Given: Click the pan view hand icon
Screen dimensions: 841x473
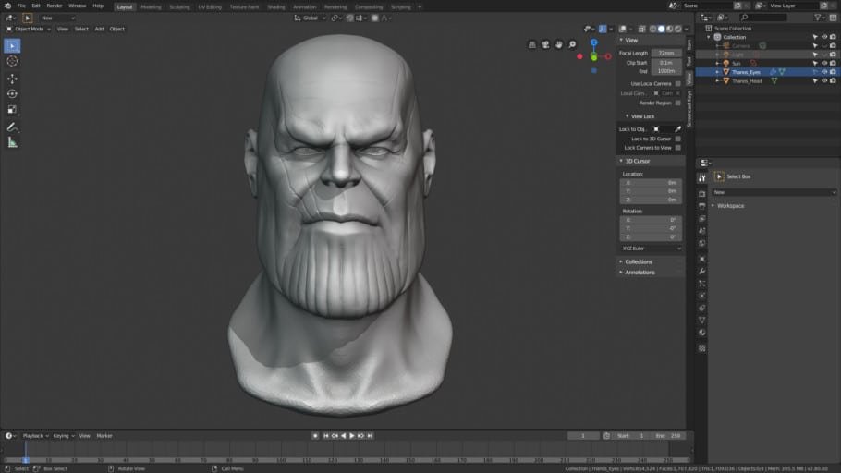Looking at the screenshot, I should pos(559,44).
